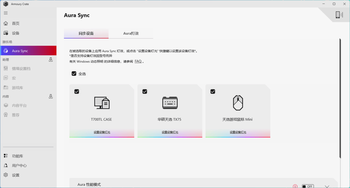350x188 pixels.
Task: Minimize the Armoury Crate window
Action: 323,4
